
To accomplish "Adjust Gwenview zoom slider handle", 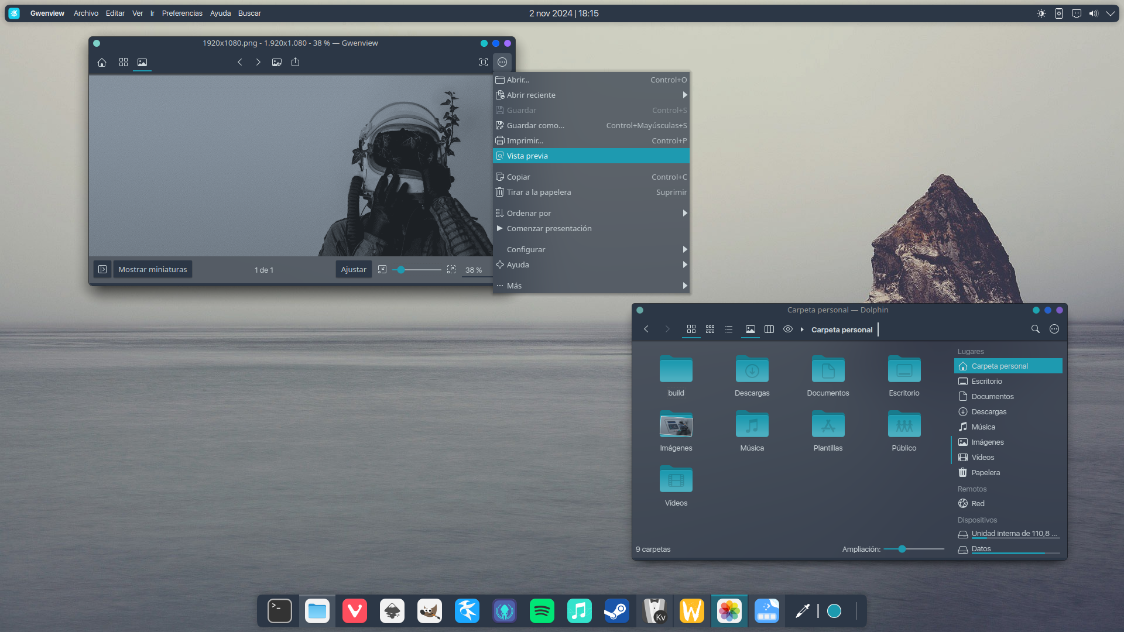I will pos(401,270).
